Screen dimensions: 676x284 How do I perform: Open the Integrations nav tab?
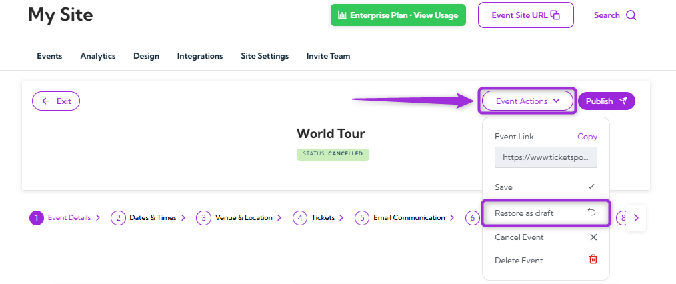coord(200,56)
